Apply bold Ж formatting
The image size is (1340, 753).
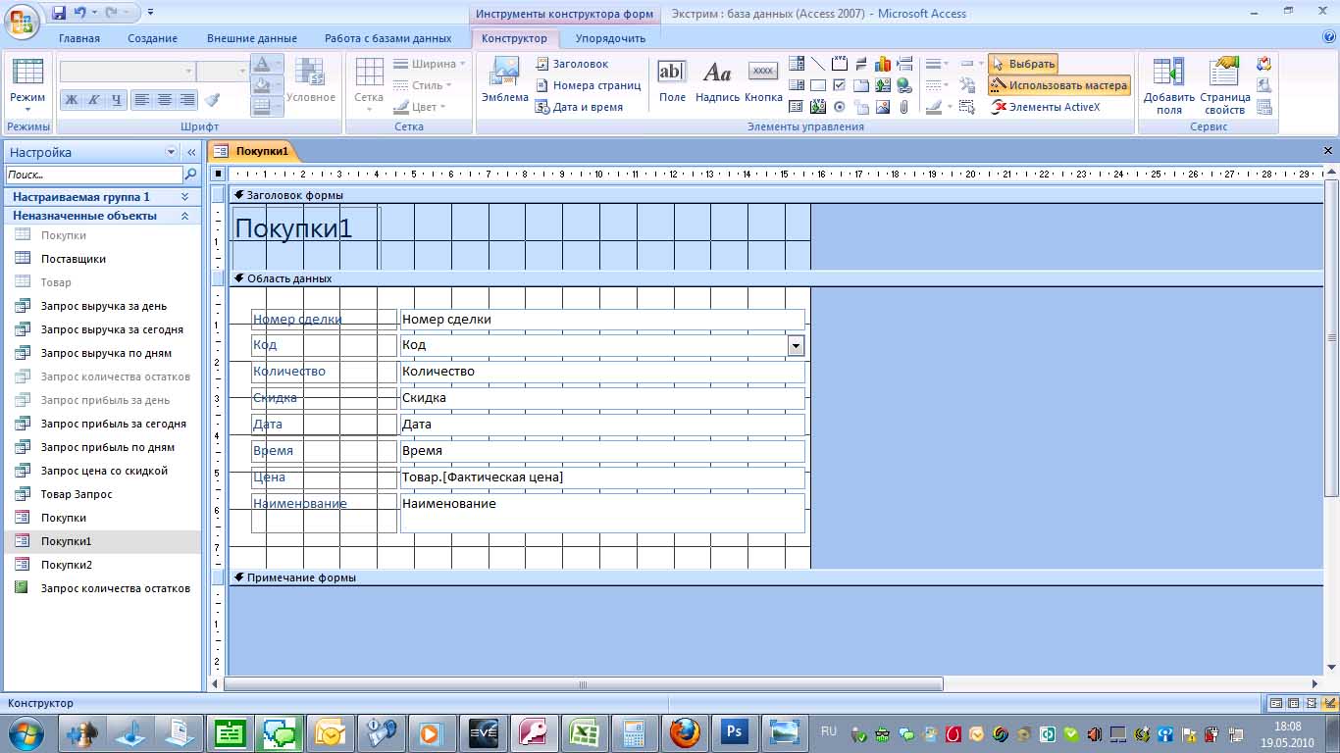(71, 100)
